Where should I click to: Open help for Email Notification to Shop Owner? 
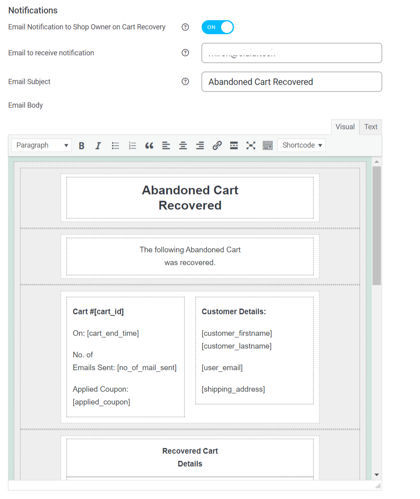coord(185,27)
